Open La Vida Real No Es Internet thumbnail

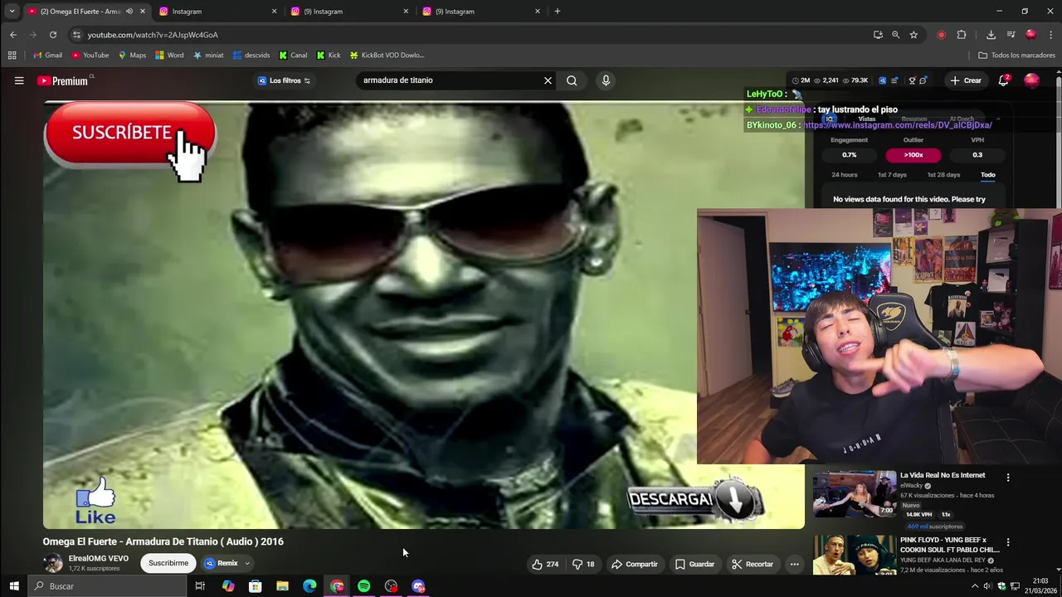(855, 495)
